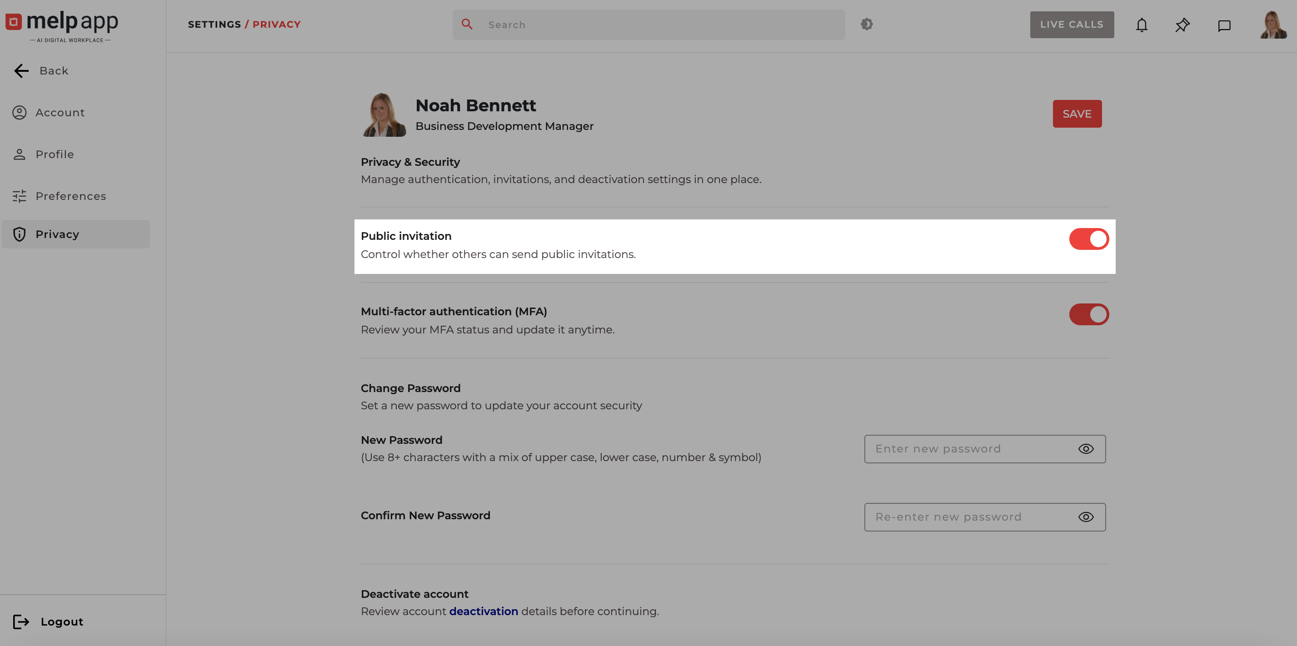Screen dimensions: 1297x646
Task: Click the Enter new password field
Action: coord(985,449)
